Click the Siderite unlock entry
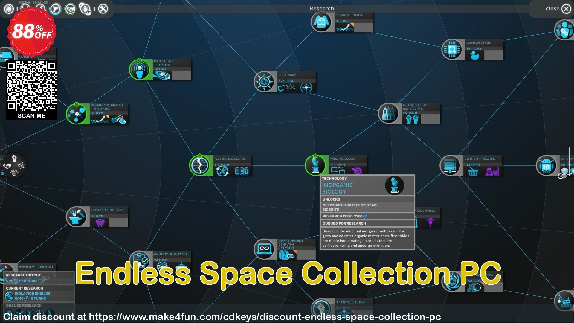574x323 pixels. coord(330,210)
